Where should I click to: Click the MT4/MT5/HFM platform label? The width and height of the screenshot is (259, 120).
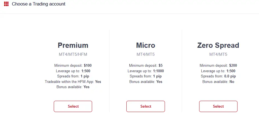[73, 54]
